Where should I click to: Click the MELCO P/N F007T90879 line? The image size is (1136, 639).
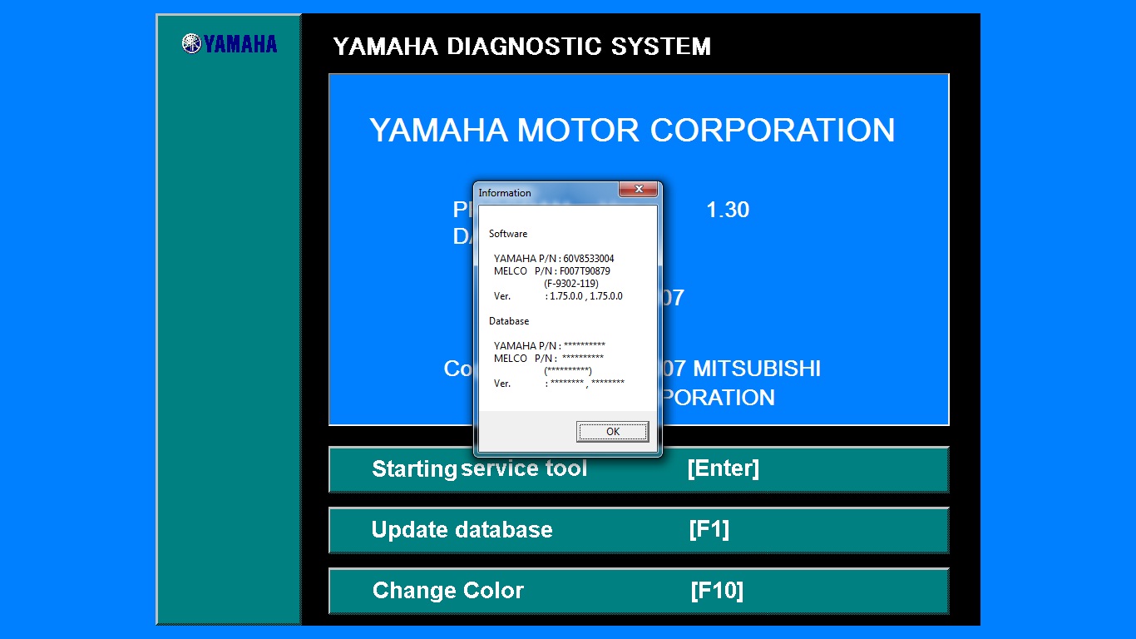(x=552, y=271)
